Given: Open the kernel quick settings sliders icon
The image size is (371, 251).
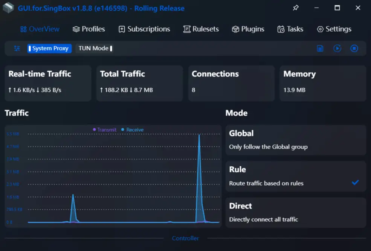Looking at the screenshot, I should [17, 49].
